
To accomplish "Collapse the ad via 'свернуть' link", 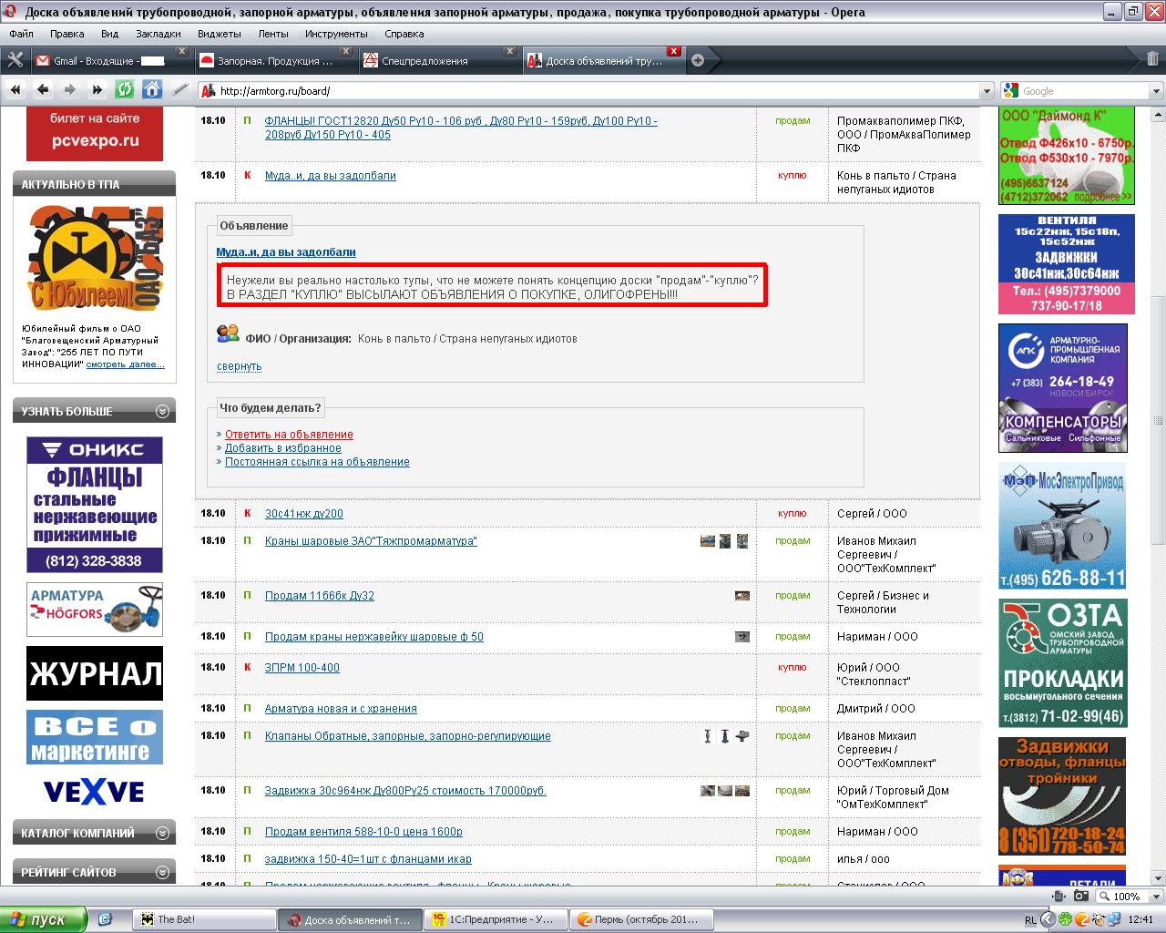I will coord(239,366).
